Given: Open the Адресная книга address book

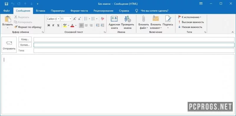Looking at the screenshot, I should 114,23.
